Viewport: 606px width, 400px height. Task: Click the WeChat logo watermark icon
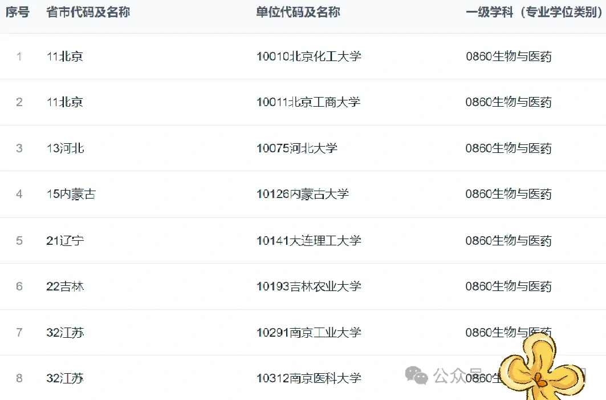(416, 375)
